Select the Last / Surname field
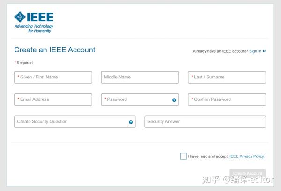The image size is (281, 191). (x=227, y=78)
